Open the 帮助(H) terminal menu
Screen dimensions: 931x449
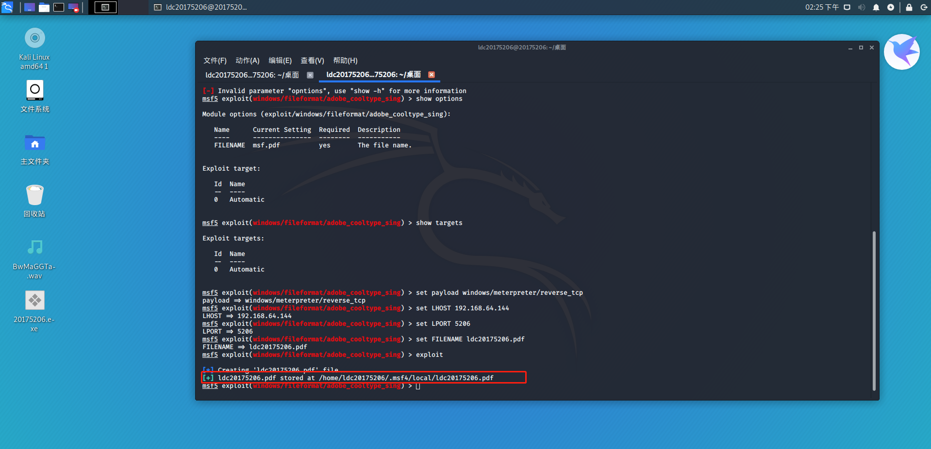coord(345,61)
